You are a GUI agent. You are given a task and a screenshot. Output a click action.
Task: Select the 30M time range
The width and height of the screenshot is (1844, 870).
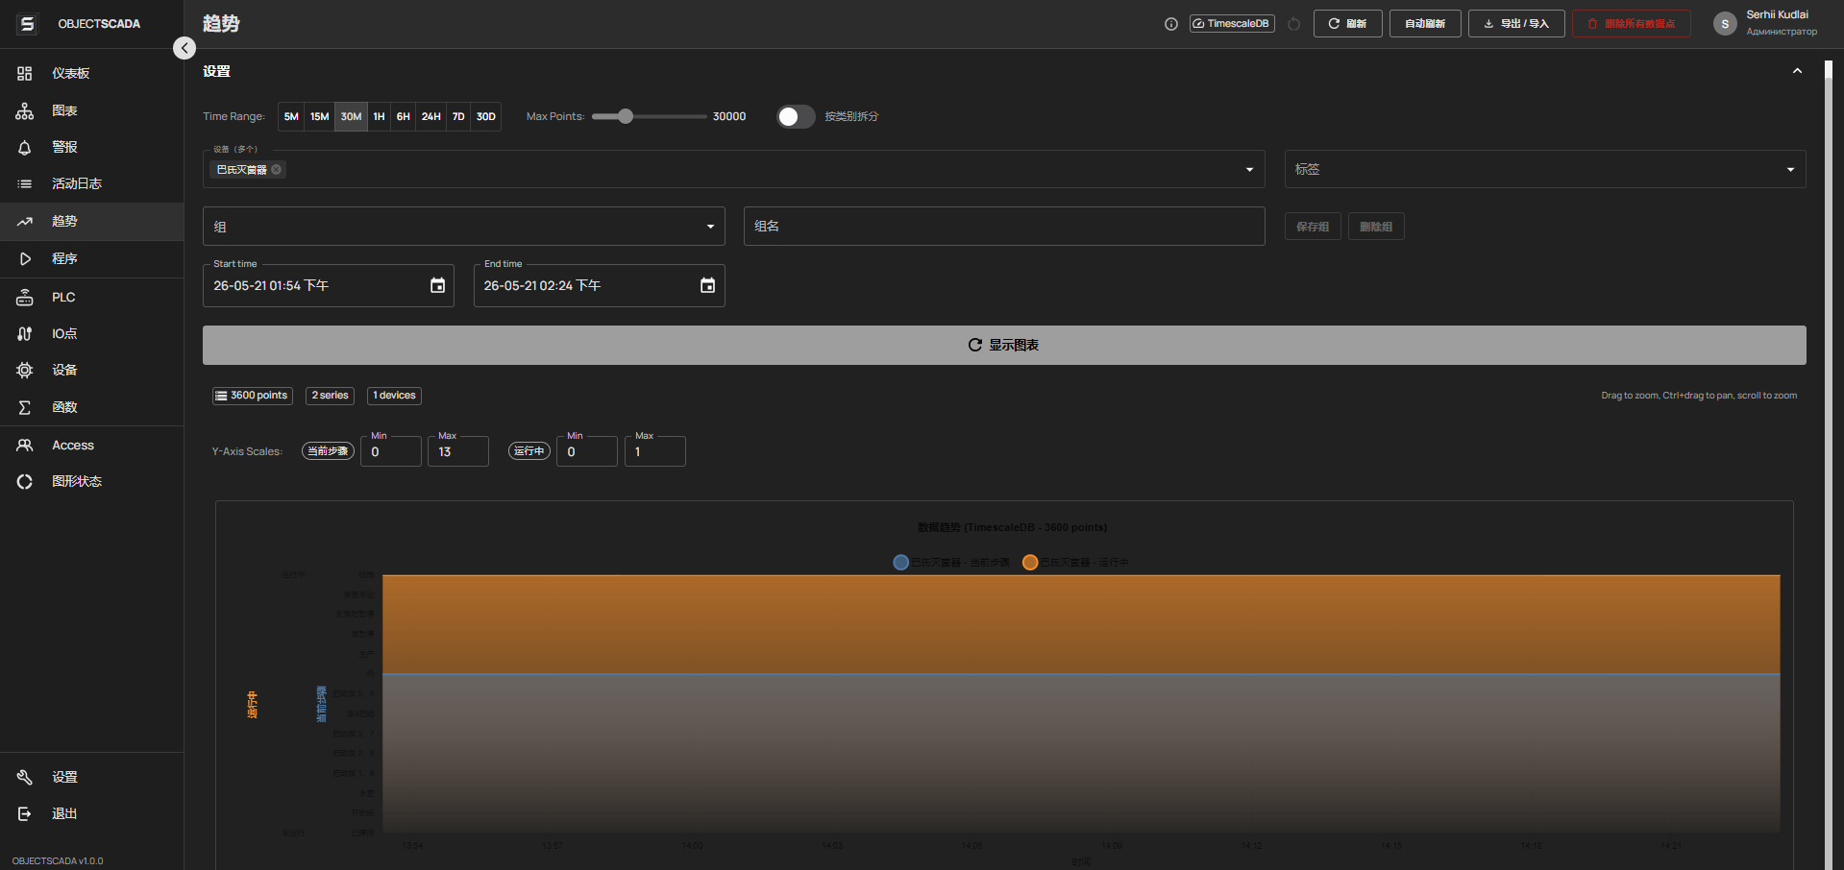(x=351, y=117)
